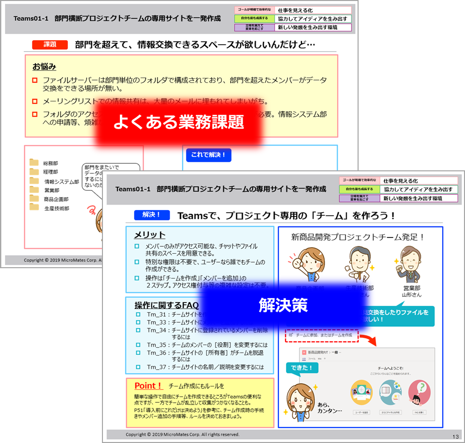Click the front slide title Teams01-1

(221, 189)
